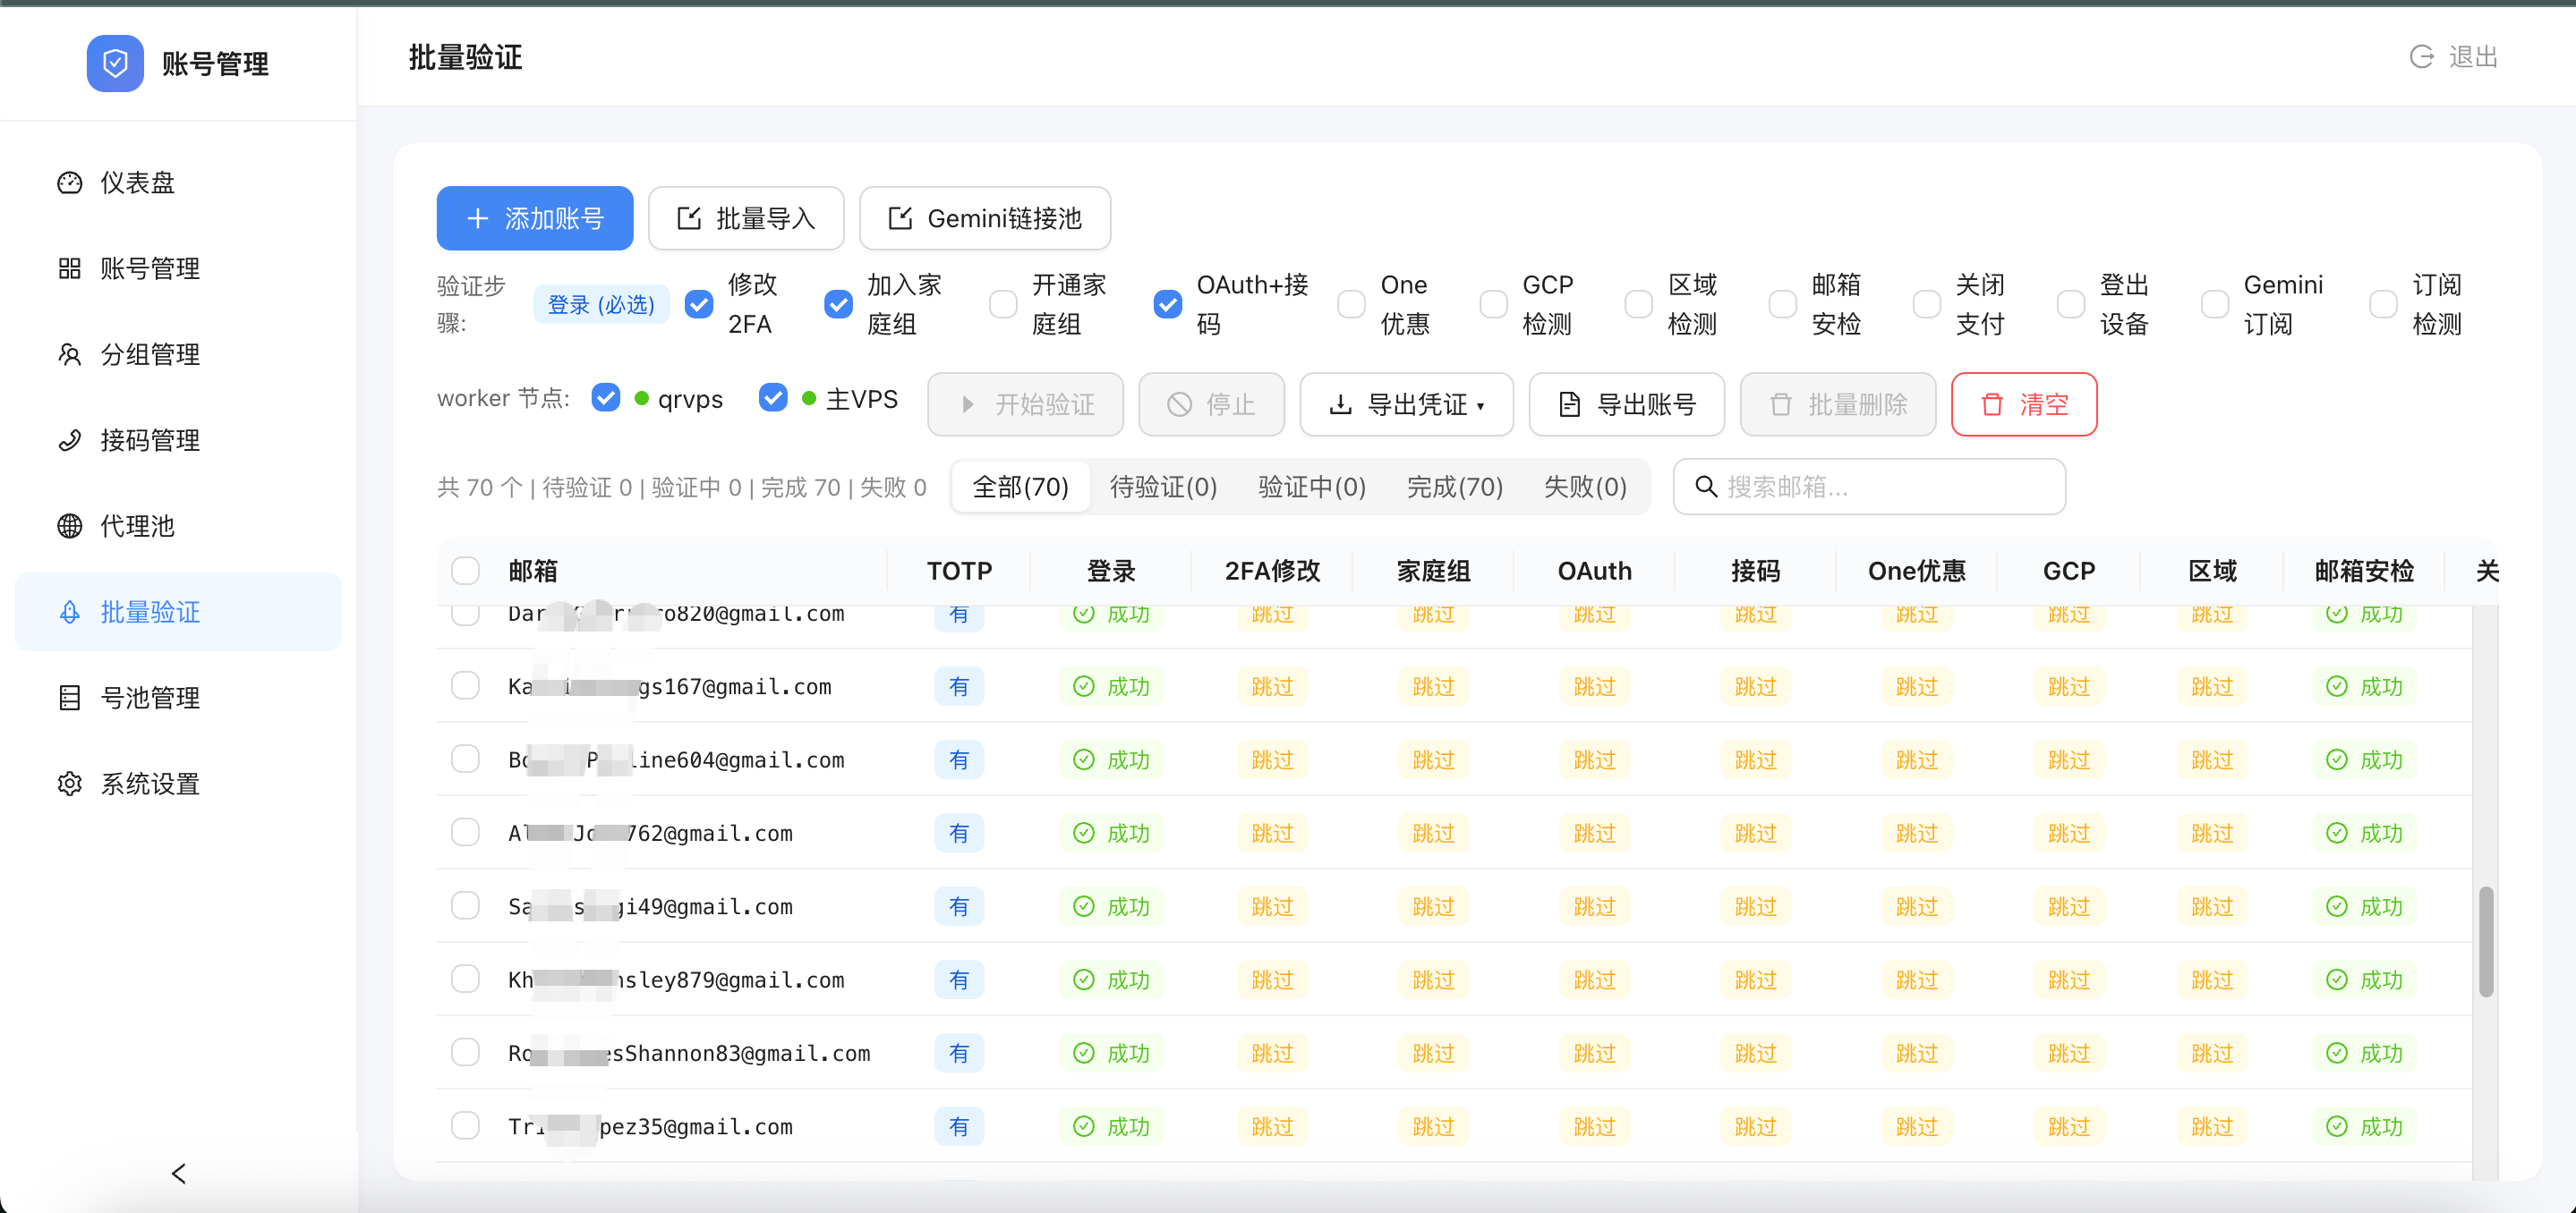Toggle the qrvps worker node checkbox

point(605,398)
